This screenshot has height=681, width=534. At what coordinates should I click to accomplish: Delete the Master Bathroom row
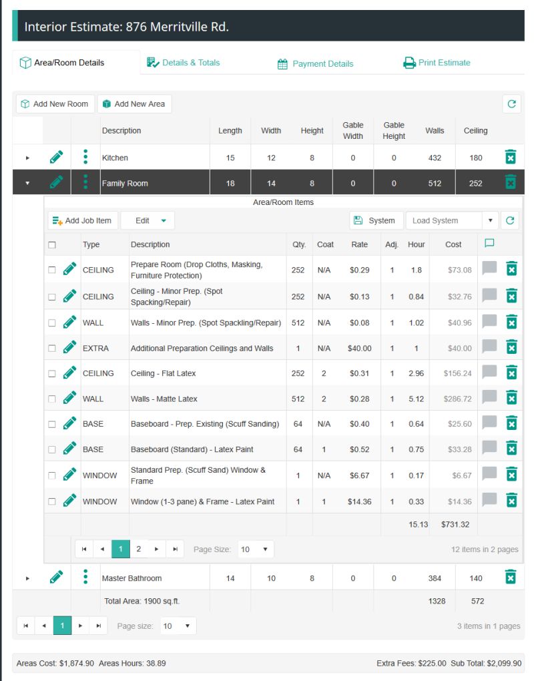point(511,578)
